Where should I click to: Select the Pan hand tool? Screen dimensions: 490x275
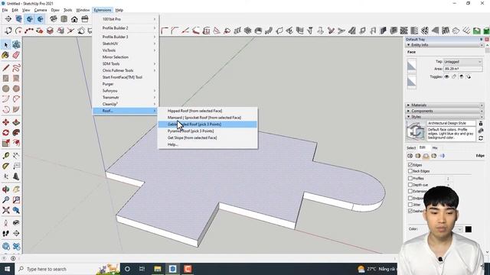click(16, 189)
